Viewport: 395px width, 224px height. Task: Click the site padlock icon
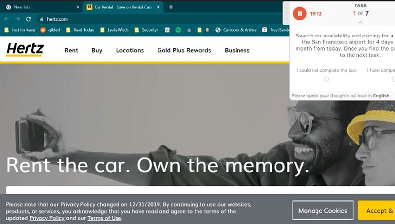click(x=41, y=19)
